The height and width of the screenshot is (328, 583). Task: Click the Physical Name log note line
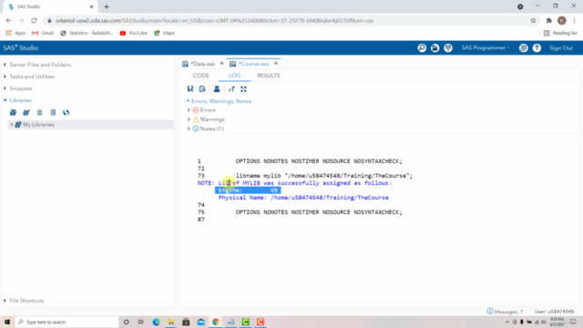pos(303,198)
